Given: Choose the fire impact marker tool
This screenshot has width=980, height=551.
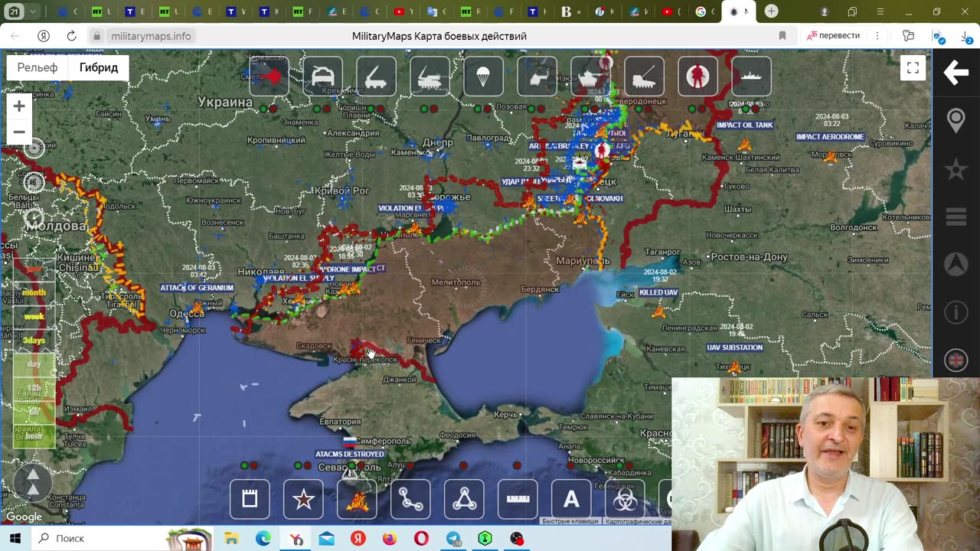Looking at the screenshot, I should pos(357,499).
